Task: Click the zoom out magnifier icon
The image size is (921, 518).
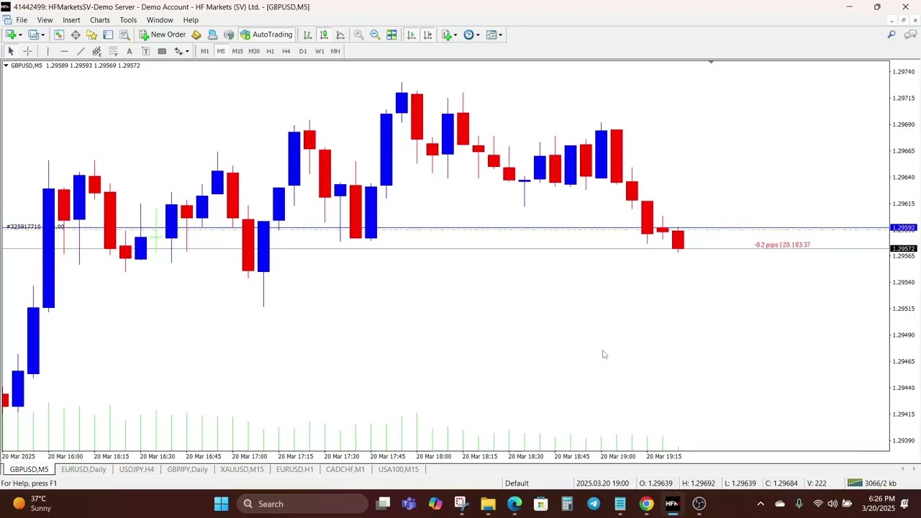Action: pyautogui.click(x=375, y=35)
